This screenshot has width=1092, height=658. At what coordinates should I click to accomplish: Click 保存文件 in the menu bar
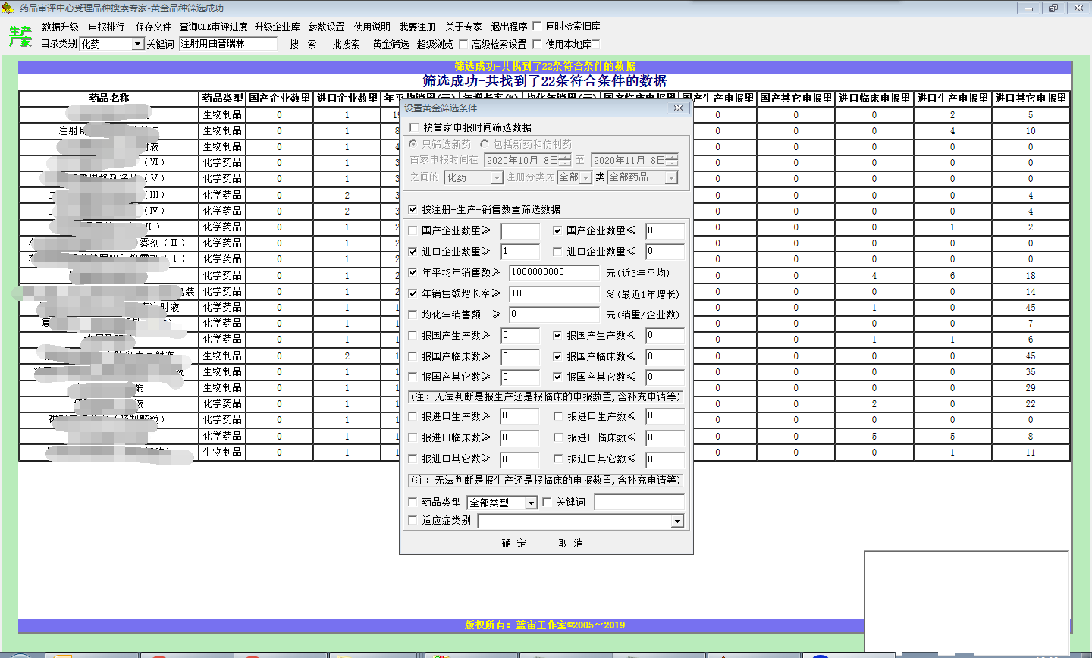154,27
